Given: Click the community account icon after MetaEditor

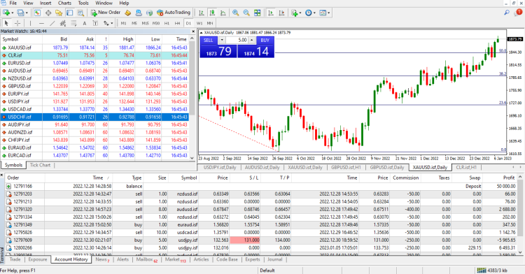Looking at the screenshot, I should coord(139,13).
